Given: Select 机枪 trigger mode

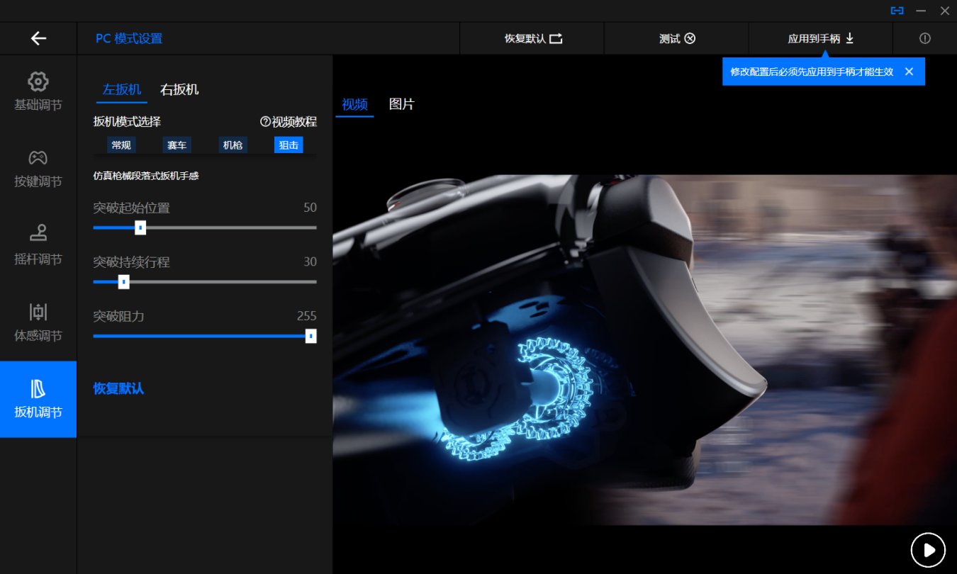Looking at the screenshot, I should click(x=233, y=145).
